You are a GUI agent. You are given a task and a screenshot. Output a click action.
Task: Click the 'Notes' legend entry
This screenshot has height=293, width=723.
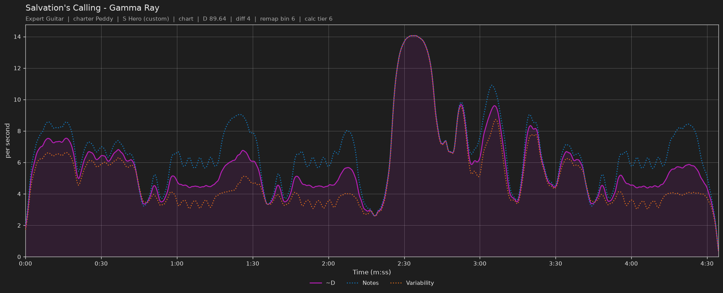(x=363, y=283)
